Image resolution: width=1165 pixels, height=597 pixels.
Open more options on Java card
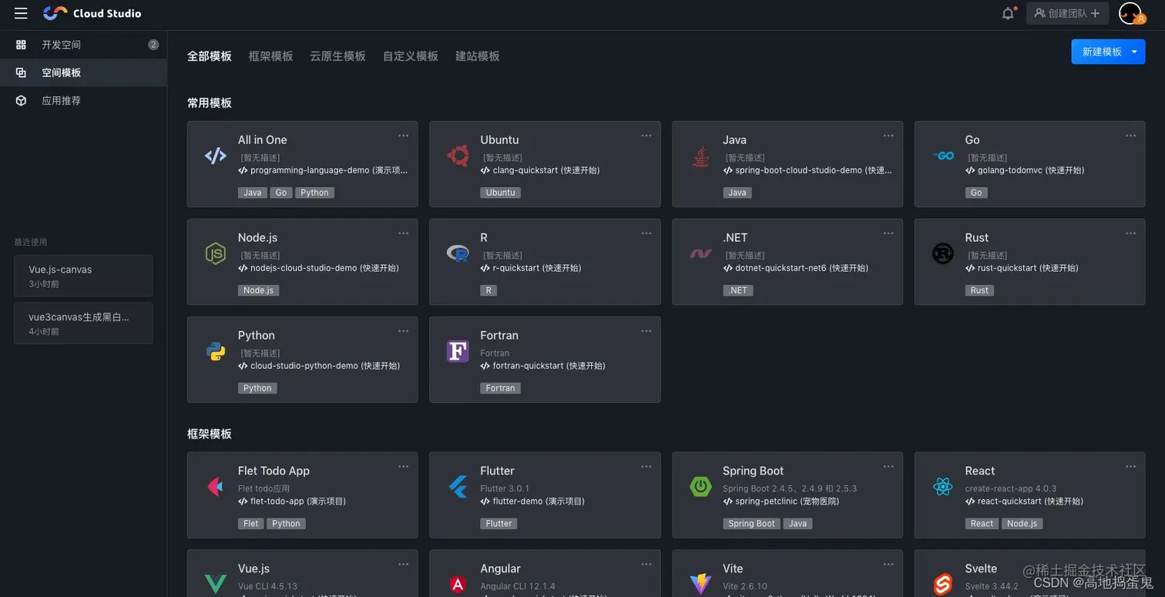(888, 136)
